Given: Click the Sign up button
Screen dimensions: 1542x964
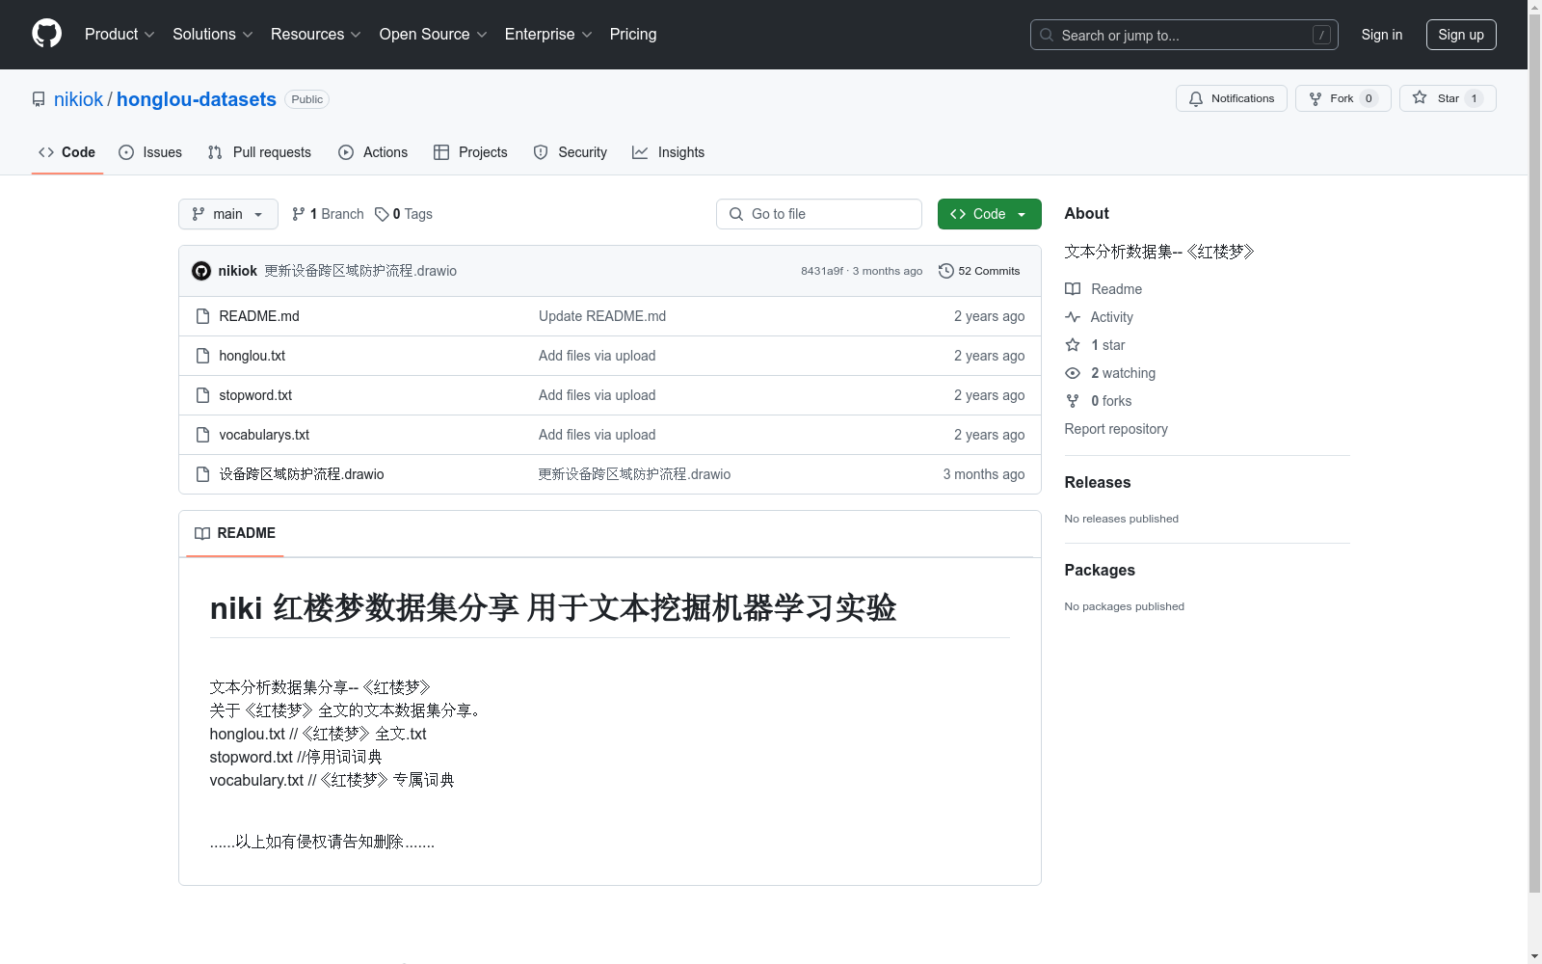Looking at the screenshot, I should tap(1461, 35).
